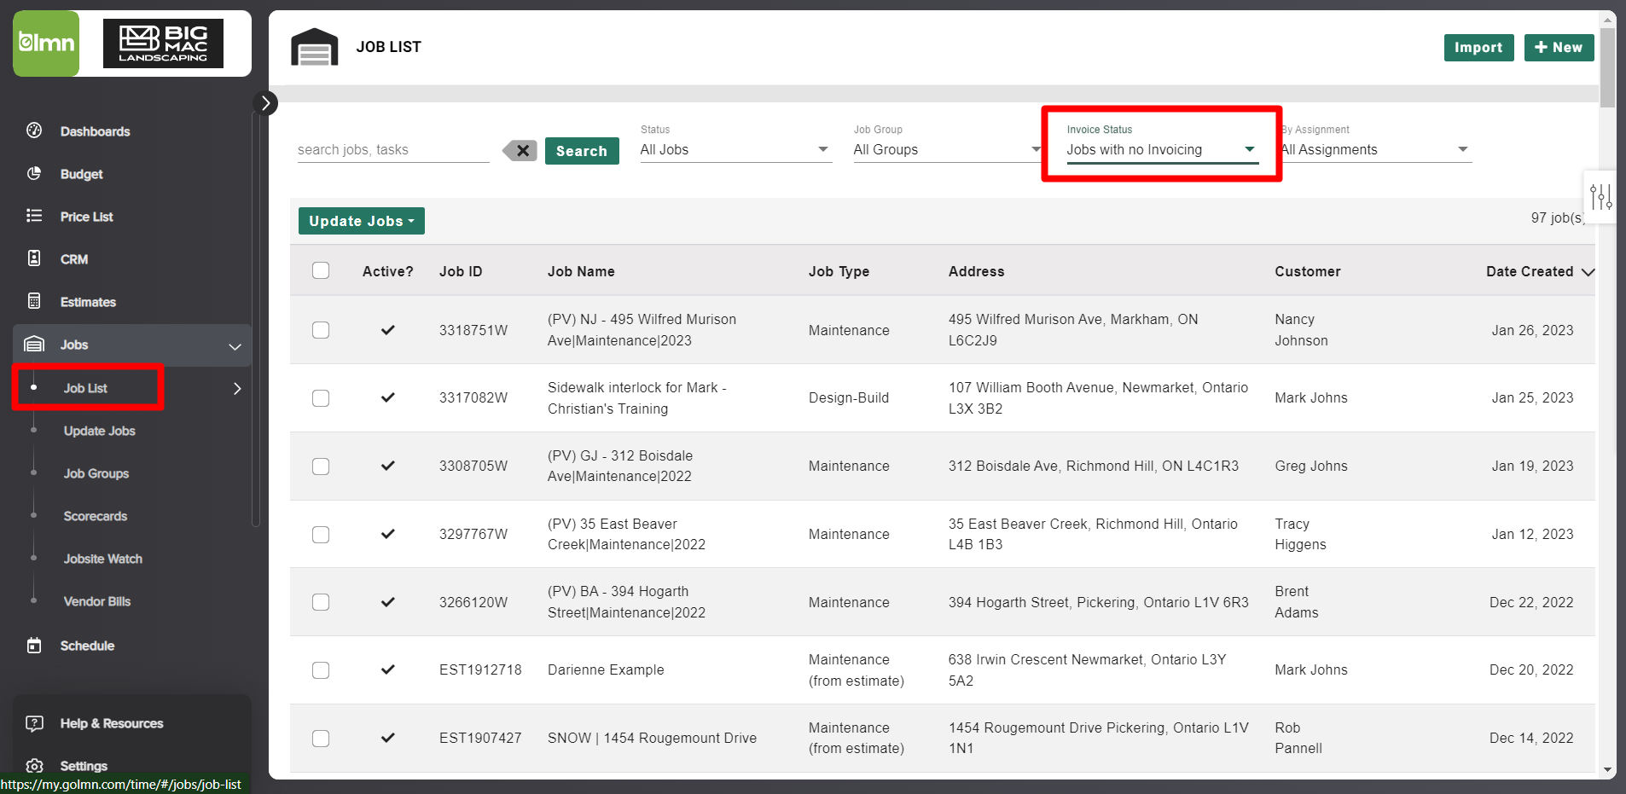Collapse the sidebar with the arrow button
This screenshot has width=1626, height=794.
point(265,103)
